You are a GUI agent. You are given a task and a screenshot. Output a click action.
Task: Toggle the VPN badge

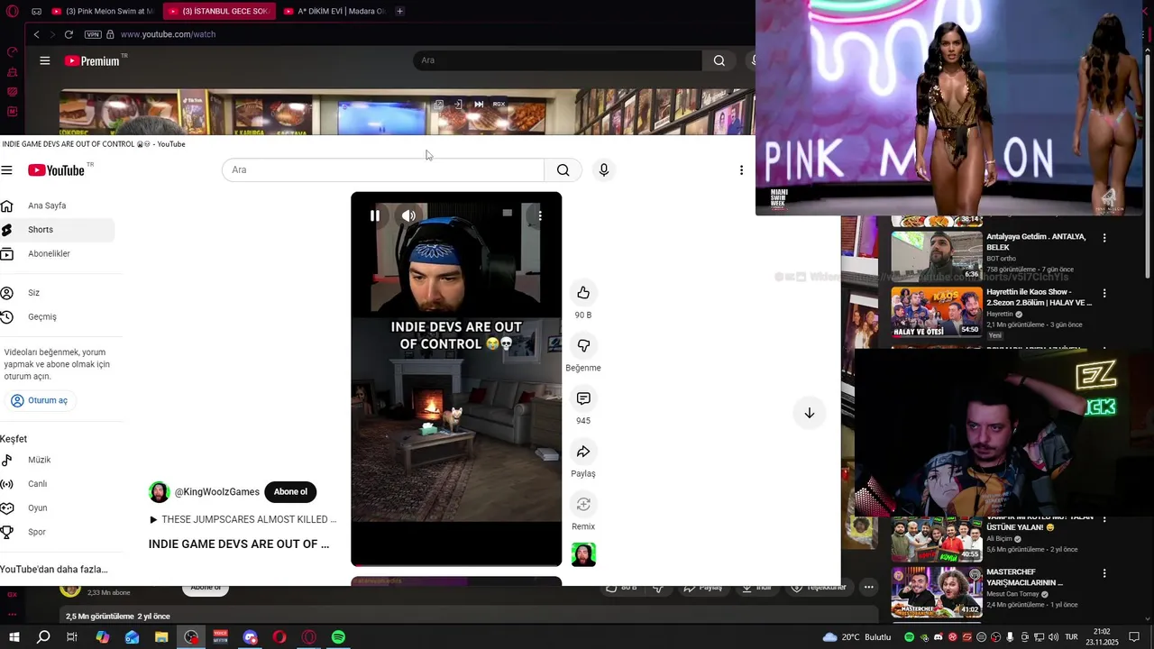pos(93,34)
